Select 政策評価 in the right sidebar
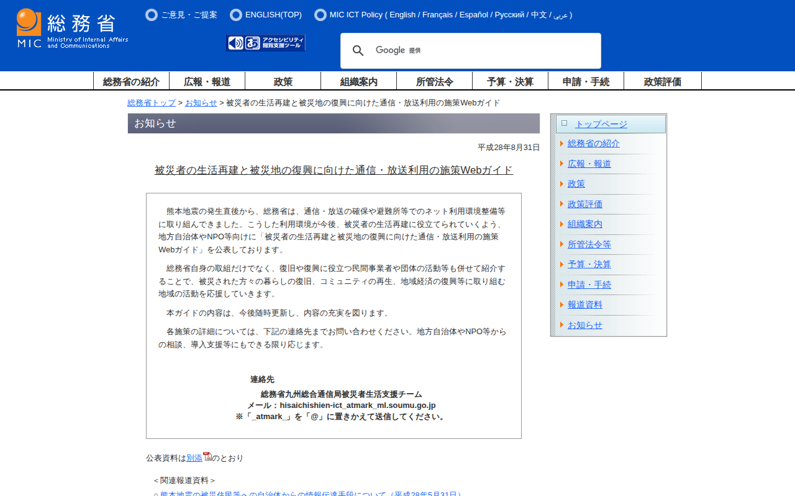The image size is (795, 496). 584,204
